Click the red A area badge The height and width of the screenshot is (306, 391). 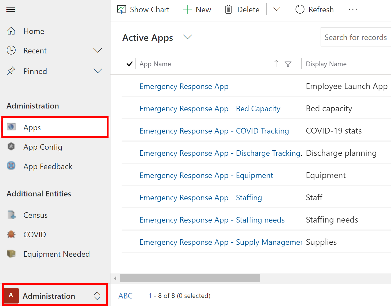tap(11, 295)
